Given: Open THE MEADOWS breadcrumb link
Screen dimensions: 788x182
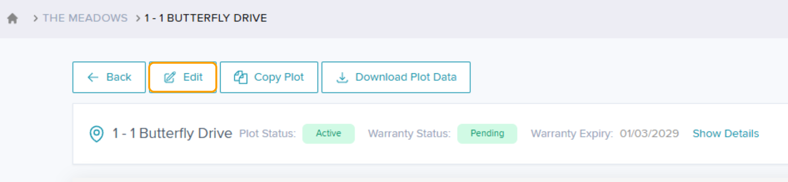Looking at the screenshot, I should pos(85,18).
